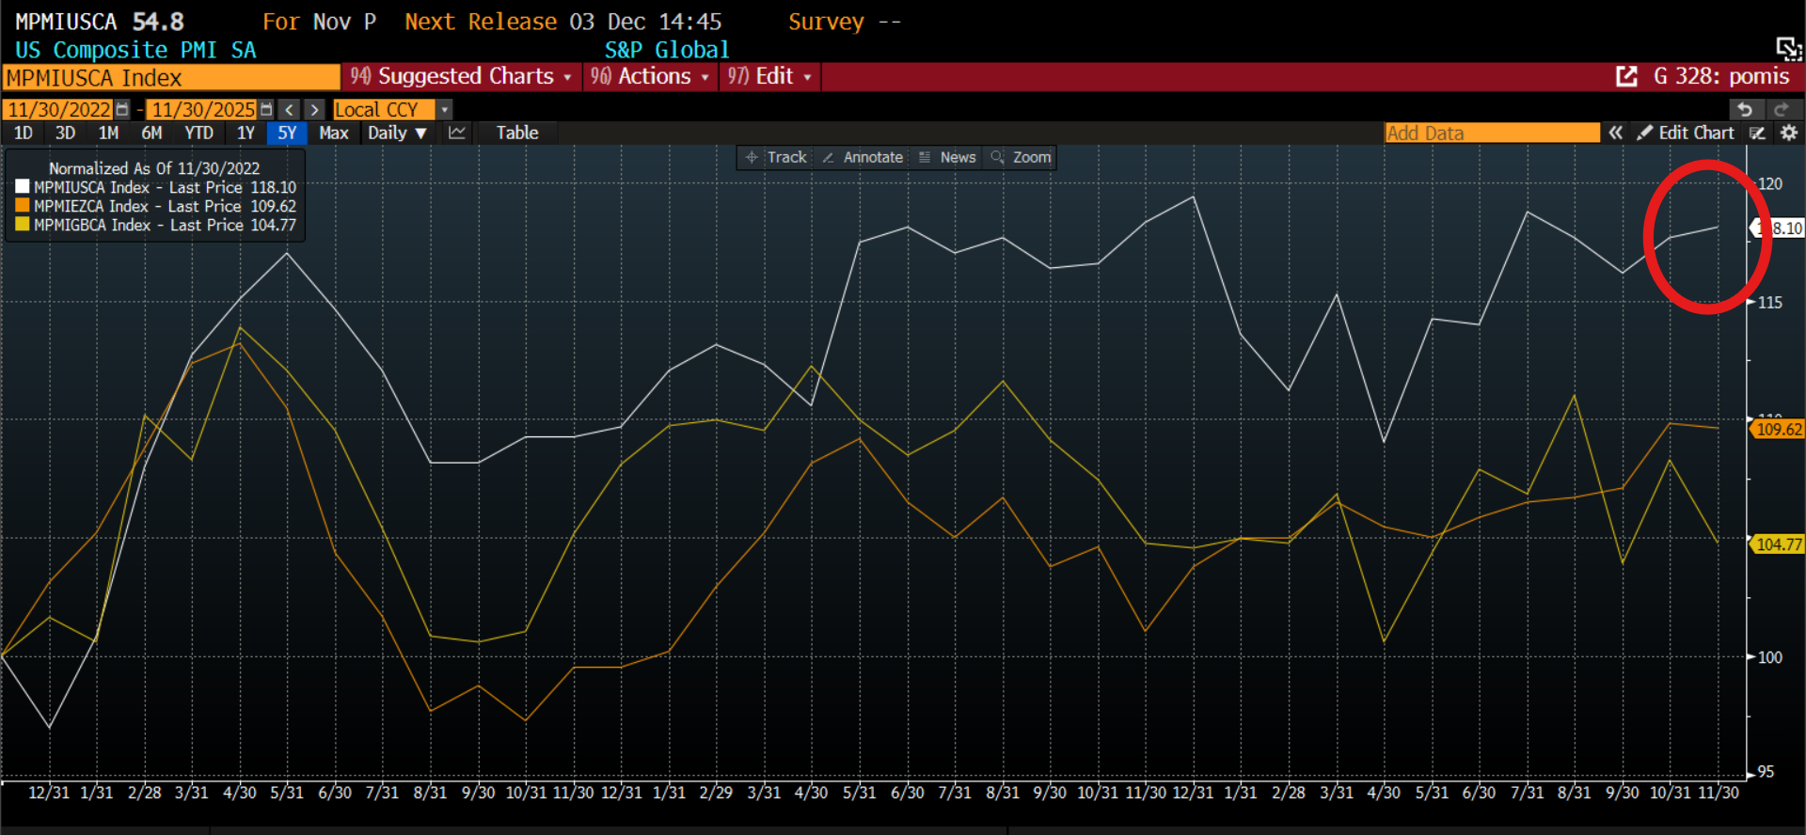Collapse panel with double left chevron
The image size is (1806, 835).
tap(1615, 134)
